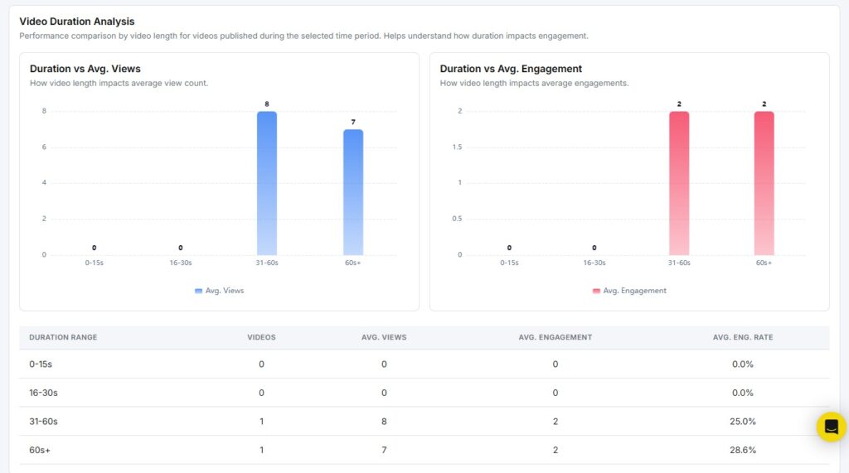Click the 25.0% engagement rate cell
The width and height of the screenshot is (849, 473).
coord(743,422)
